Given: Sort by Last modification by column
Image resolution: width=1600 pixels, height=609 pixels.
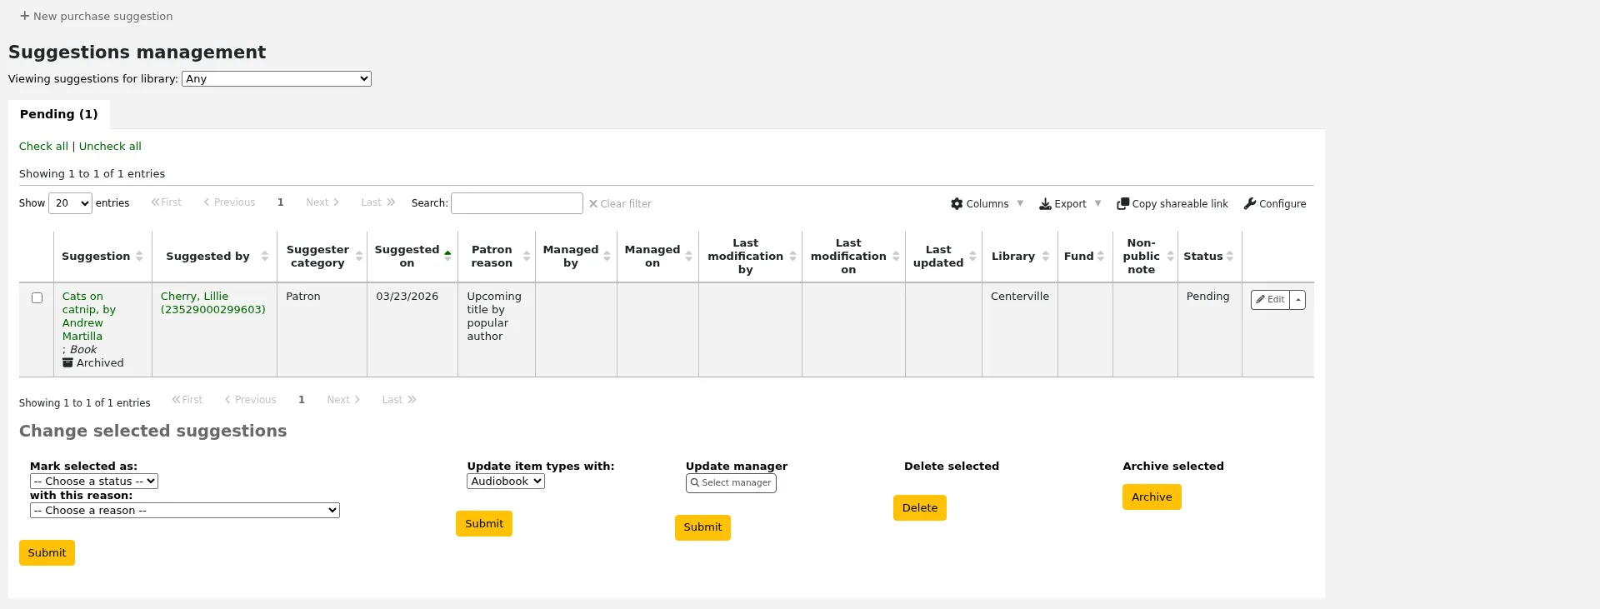Looking at the screenshot, I should 750,256.
